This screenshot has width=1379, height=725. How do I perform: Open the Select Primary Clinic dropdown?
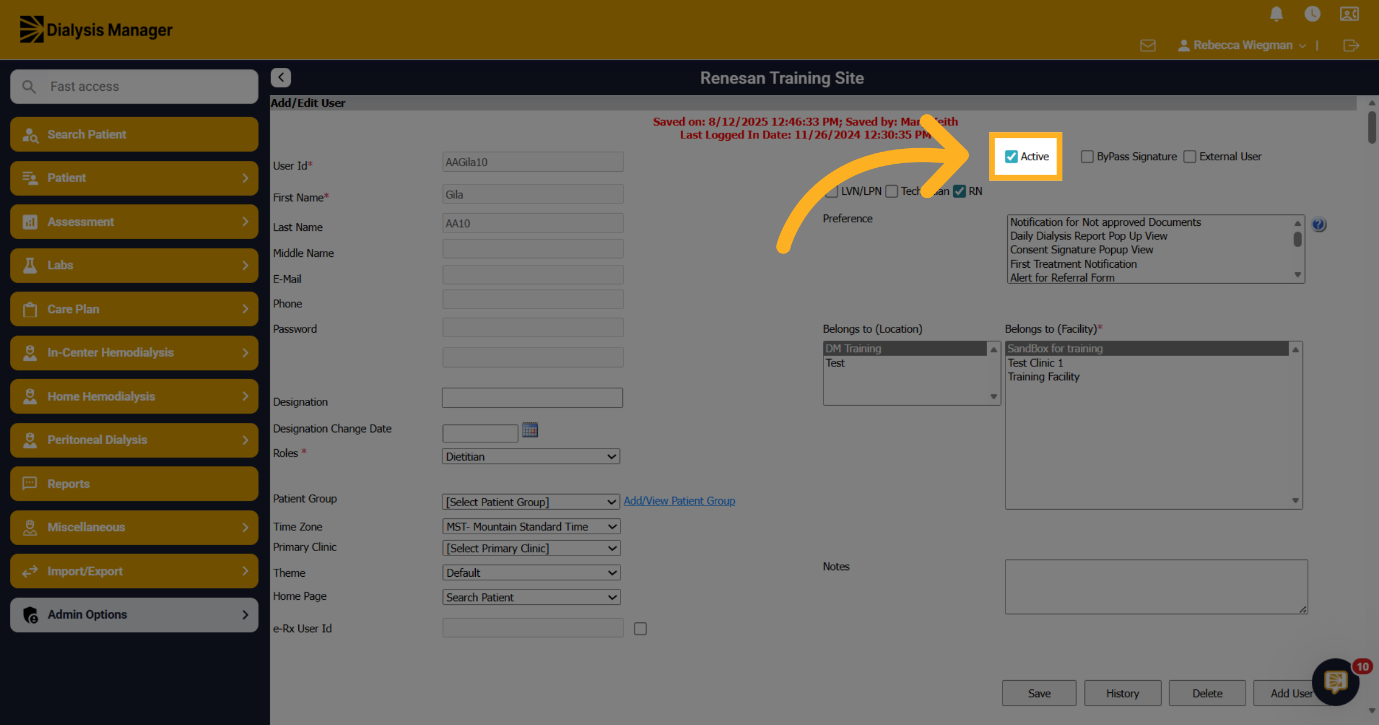pyautogui.click(x=531, y=549)
